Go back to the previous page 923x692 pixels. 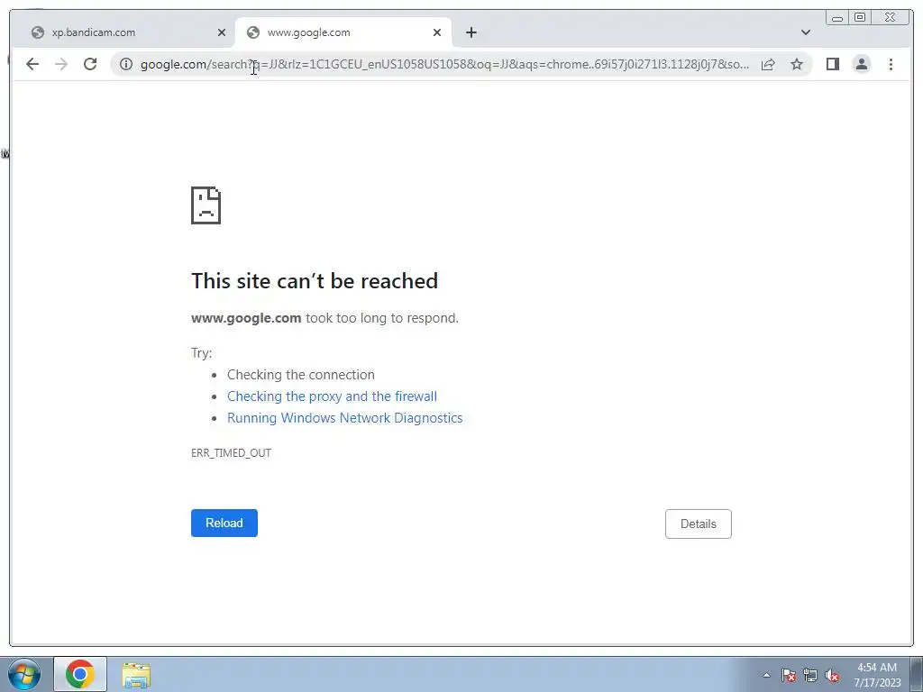coord(32,64)
